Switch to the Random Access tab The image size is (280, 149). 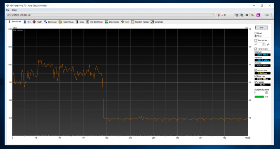tap(140, 22)
